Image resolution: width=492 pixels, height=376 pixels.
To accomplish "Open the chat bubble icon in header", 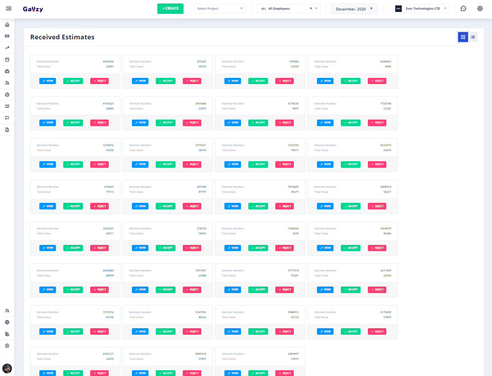I will [463, 8].
